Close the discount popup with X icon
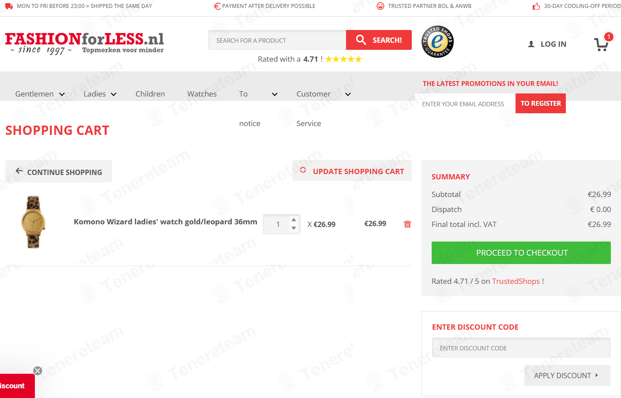Image resolution: width=621 pixels, height=398 pixels. coord(38,371)
